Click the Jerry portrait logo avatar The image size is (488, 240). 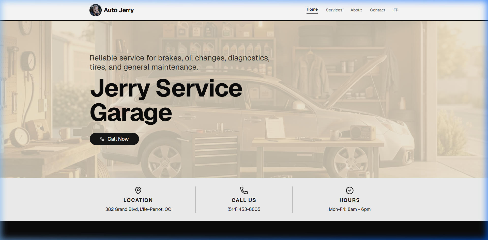point(96,10)
